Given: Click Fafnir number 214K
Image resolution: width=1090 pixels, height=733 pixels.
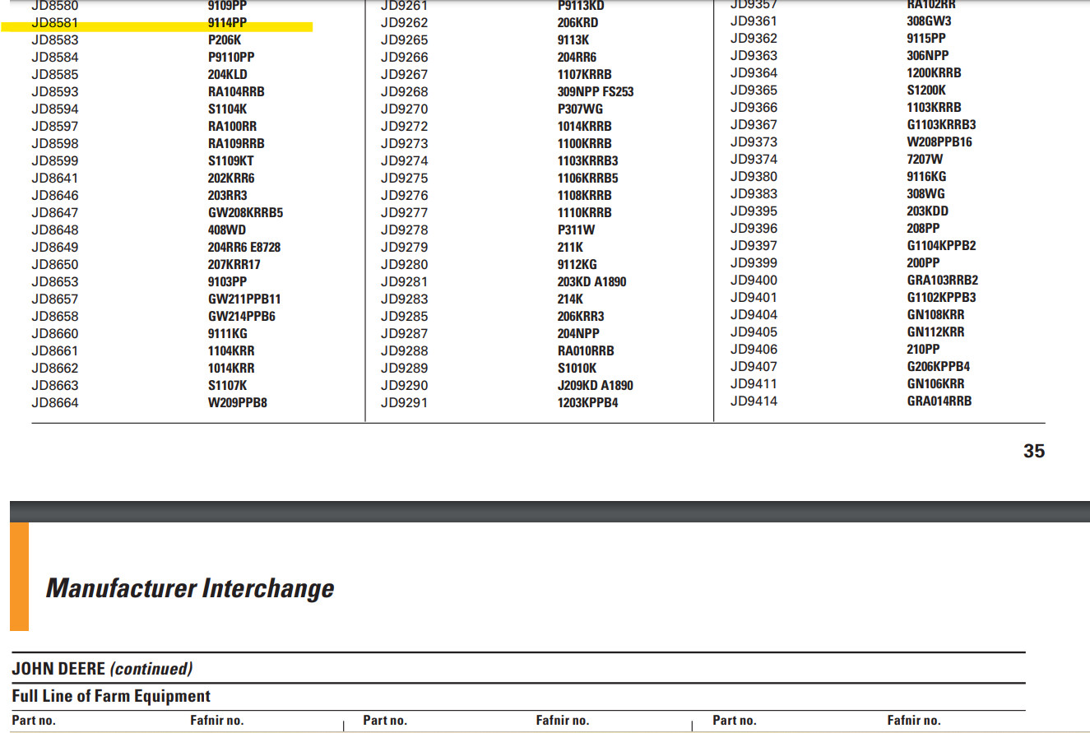Looking at the screenshot, I should (x=570, y=299).
